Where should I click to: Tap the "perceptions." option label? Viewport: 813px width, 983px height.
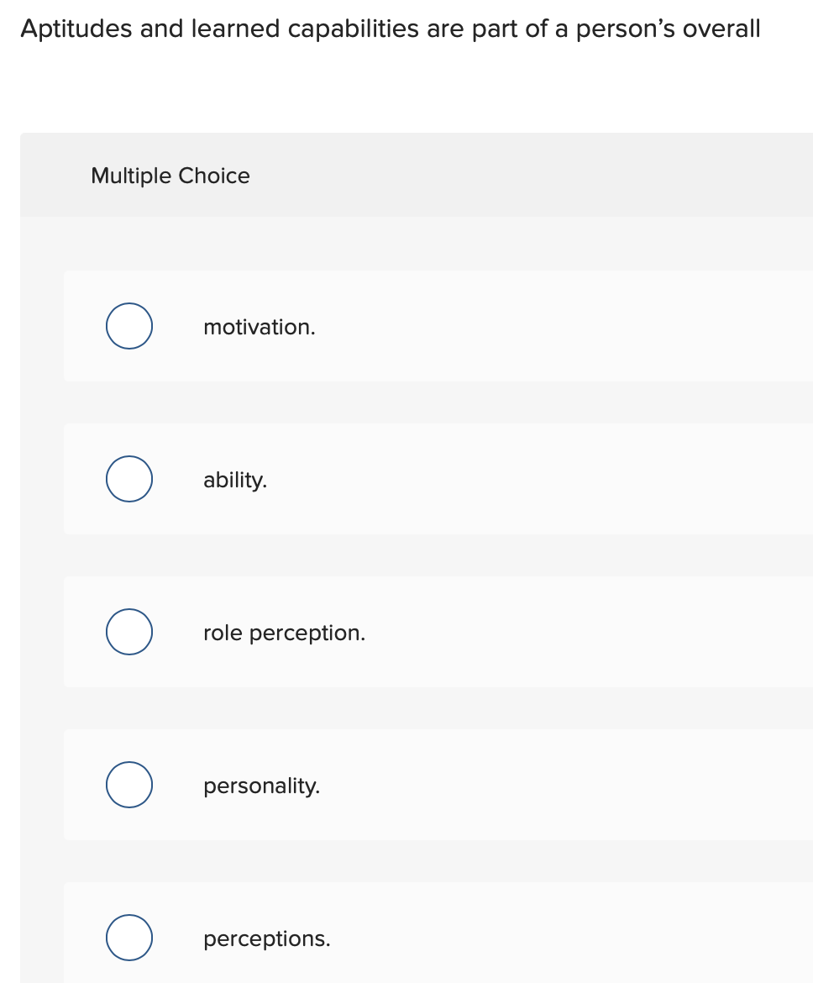266,938
